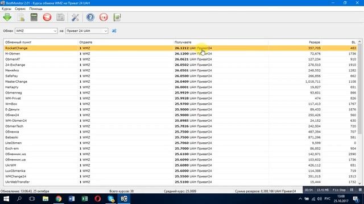Viewport: 364px width, 204px height.
Task: Select the Babasiki row
Action: click(x=181, y=137)
